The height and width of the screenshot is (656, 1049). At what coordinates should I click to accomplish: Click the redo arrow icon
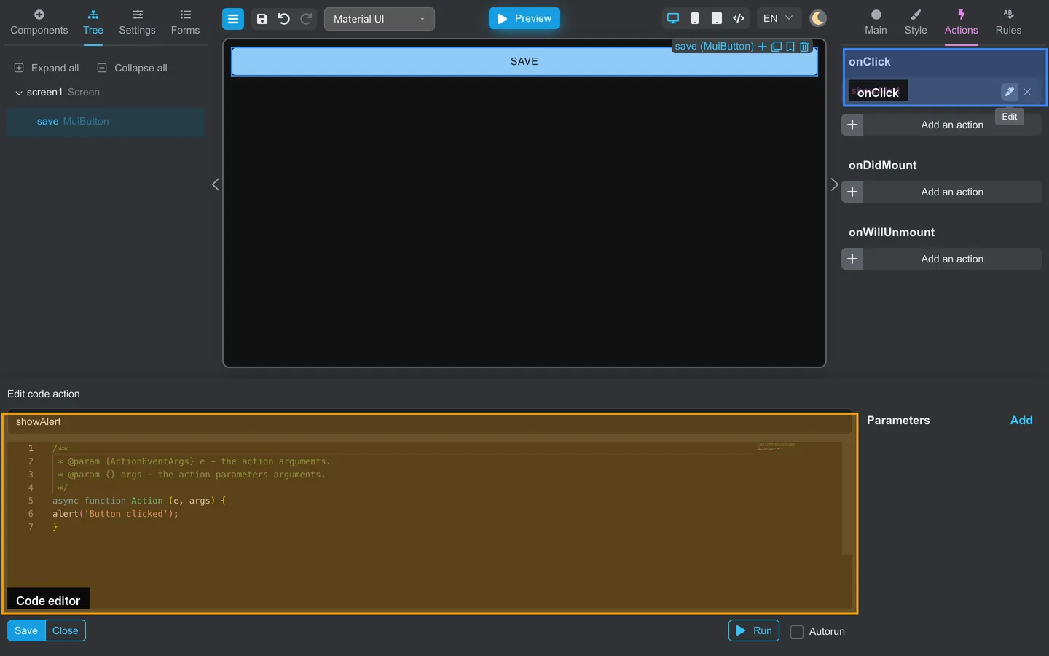(307, 19)
